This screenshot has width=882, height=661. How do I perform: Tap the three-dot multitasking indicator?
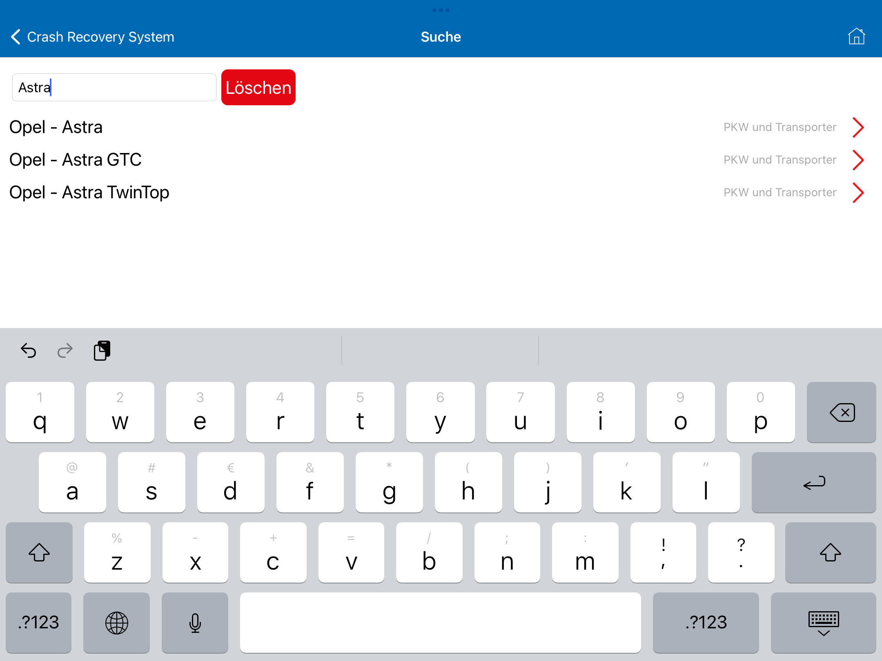441,10
